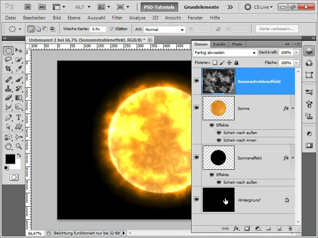Select the Clone Stamp tool
This screenshot has width=318, height=238.
click(8, 88)
